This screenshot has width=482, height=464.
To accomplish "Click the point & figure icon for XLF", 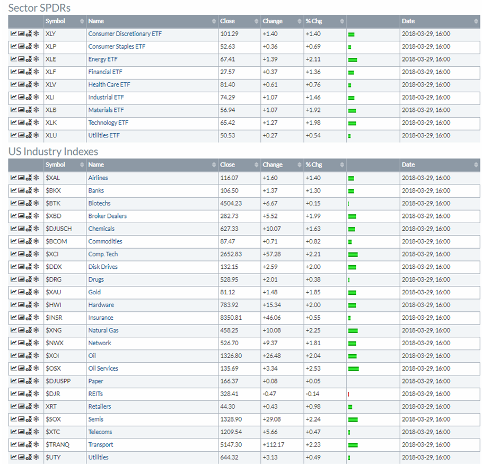I will pyautogui.click(x=28, y=72).
